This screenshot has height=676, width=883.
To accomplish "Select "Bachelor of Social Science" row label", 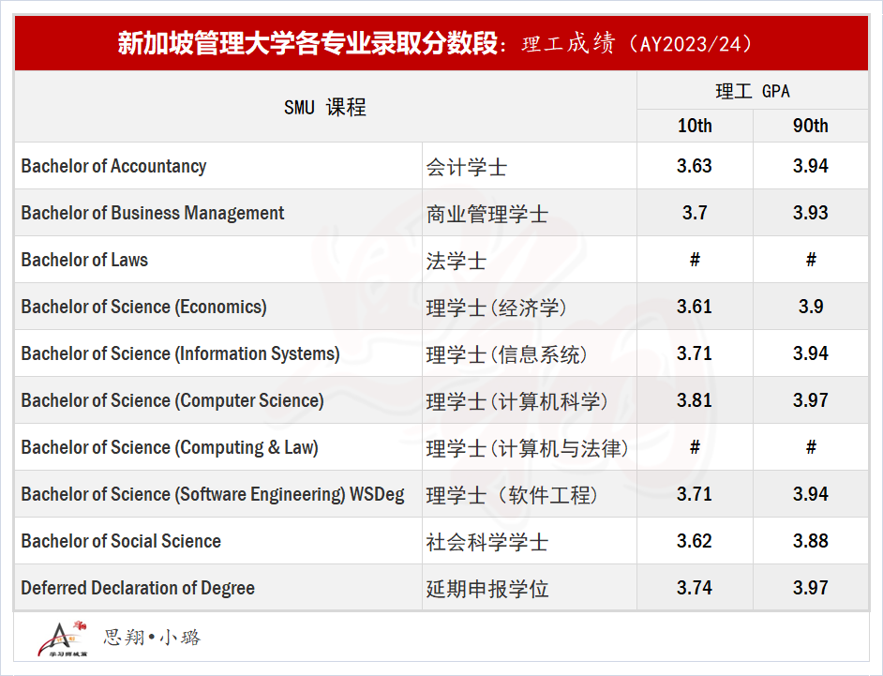I will (x=121, y=541).
